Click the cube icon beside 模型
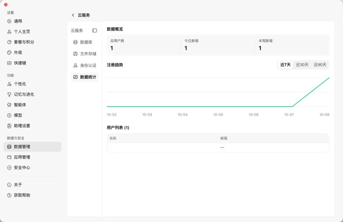 [9, 115]
